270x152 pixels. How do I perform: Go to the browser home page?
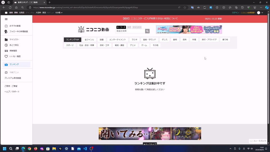click(x=16, y=7)
